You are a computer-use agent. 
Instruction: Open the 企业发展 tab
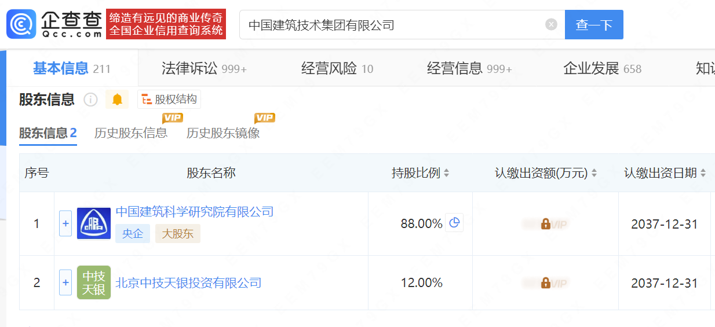[602, 68]
